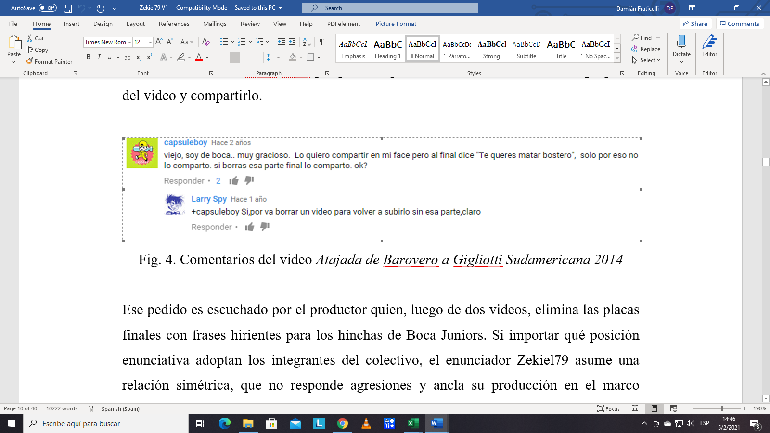Toggle underline formatting
The height and width of the screenshot is (433, 770).
(109, 57)
